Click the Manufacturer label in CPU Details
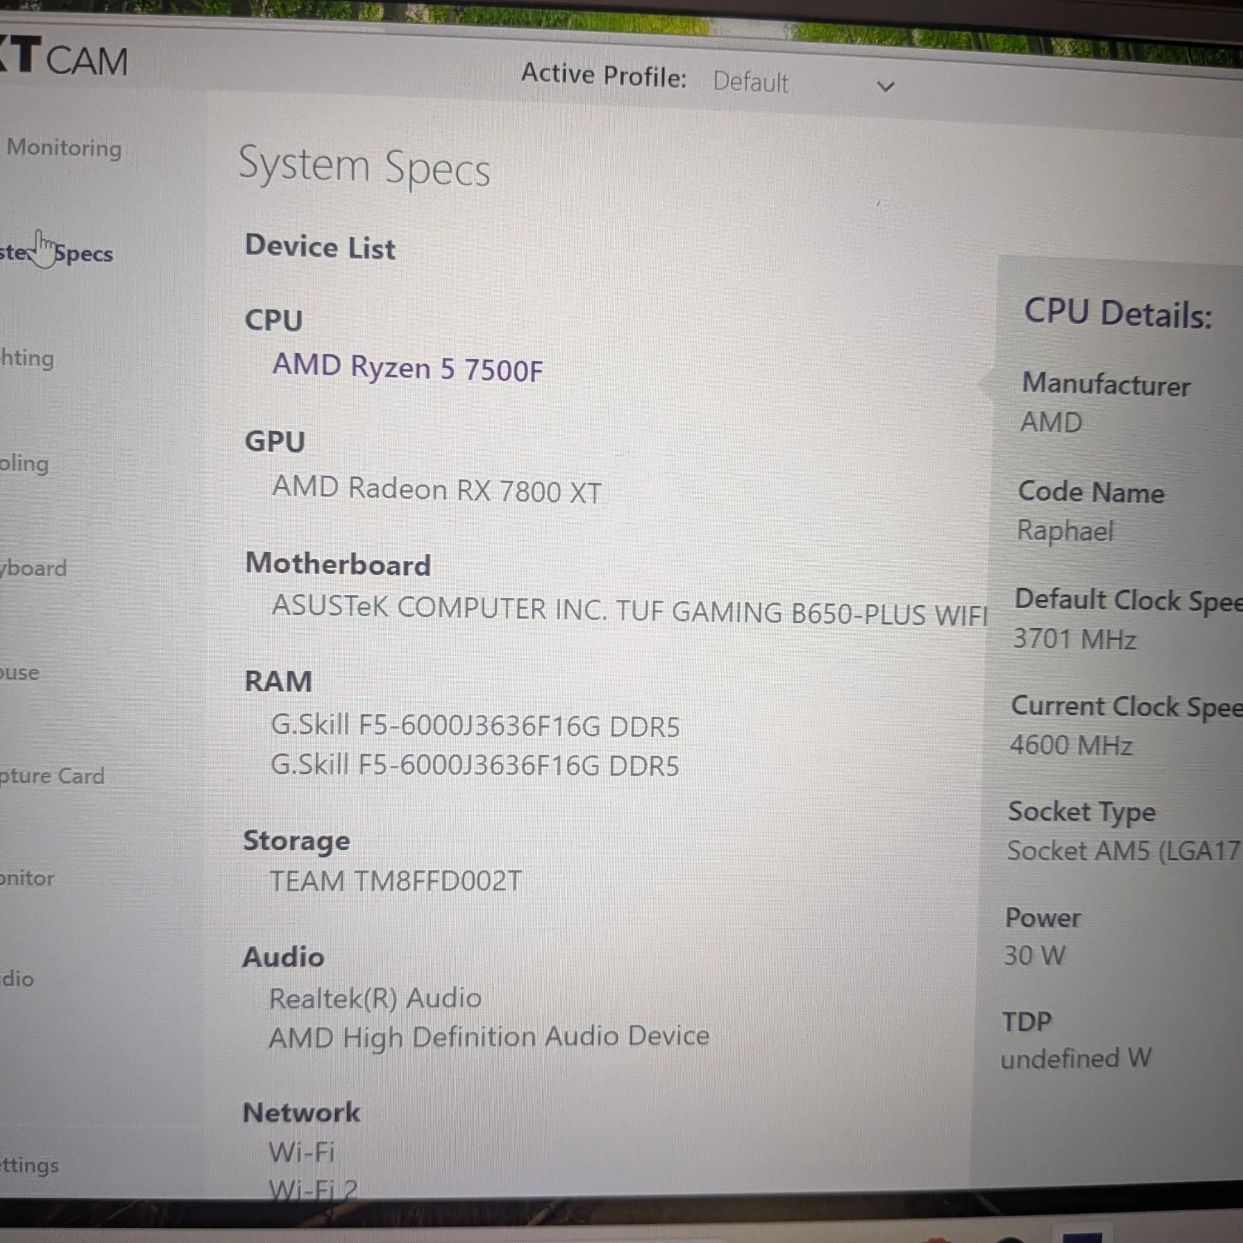1243x1243 pixels. 1106,384
